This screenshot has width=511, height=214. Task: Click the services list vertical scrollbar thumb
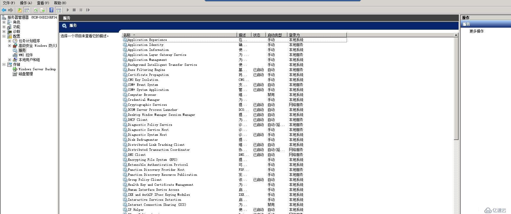[x=456, y=89]
